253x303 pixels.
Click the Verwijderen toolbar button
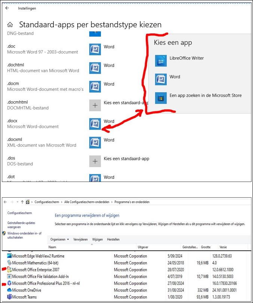point(80,239)
